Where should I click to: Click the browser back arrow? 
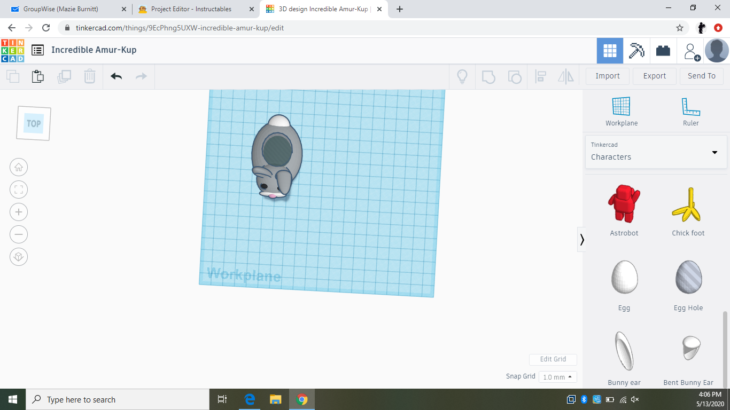(12, 28)
